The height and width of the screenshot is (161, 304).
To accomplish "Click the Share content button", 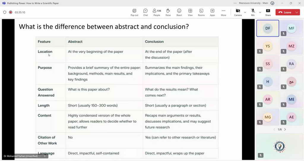I will point(268,12).
